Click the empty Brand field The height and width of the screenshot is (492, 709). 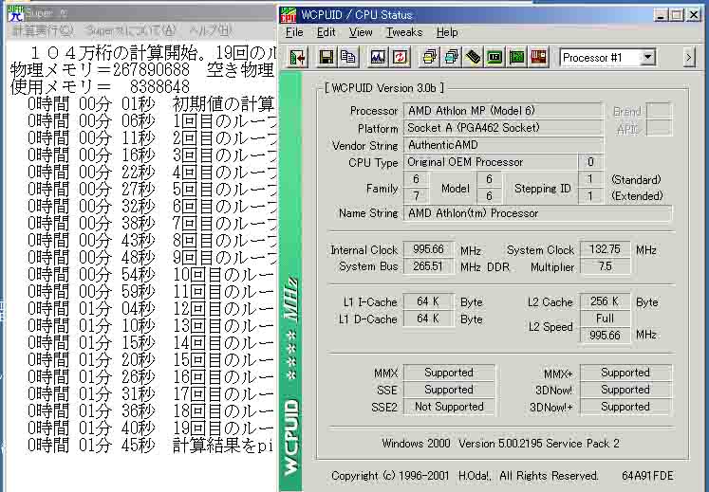tap(659, 111)
